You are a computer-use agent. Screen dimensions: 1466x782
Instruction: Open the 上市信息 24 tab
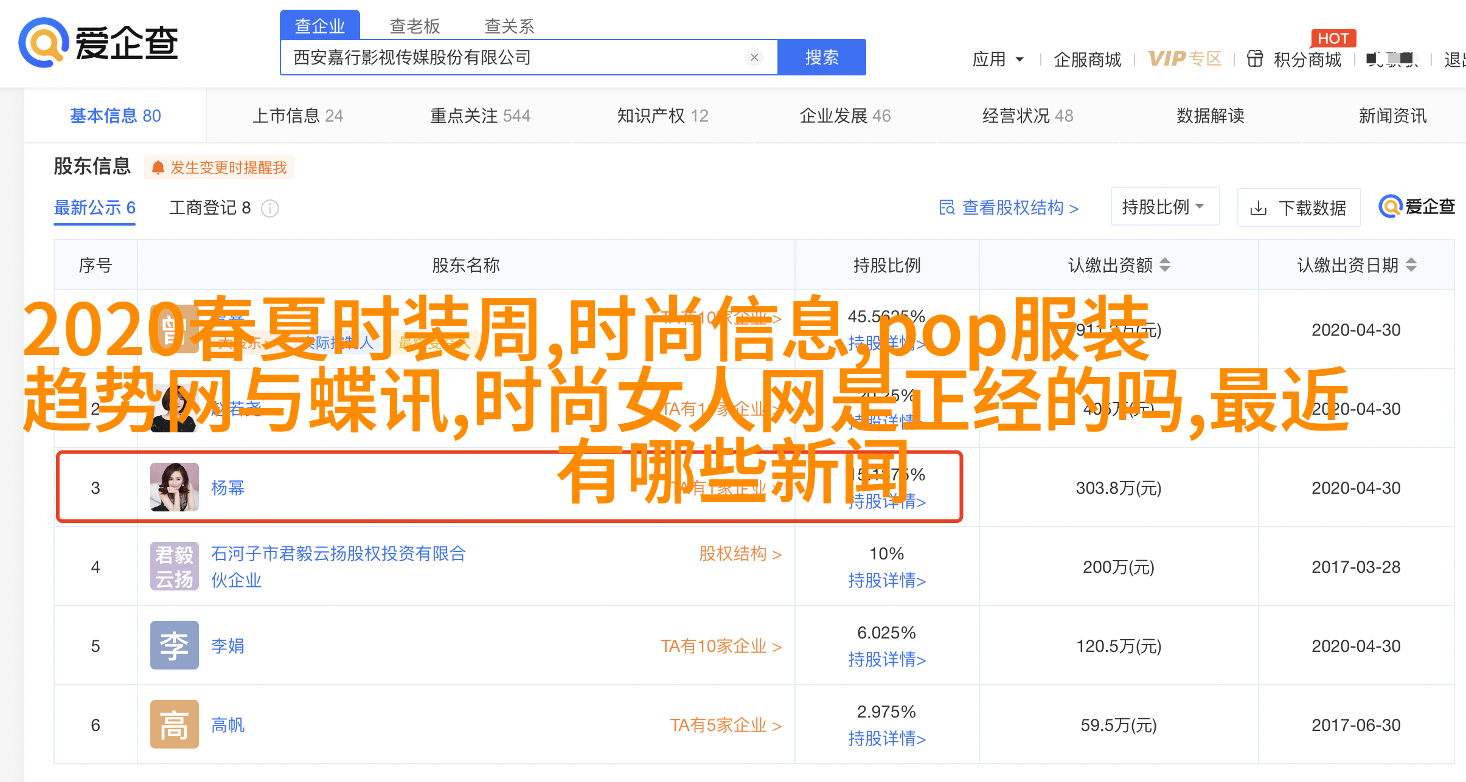coord(298,116)
